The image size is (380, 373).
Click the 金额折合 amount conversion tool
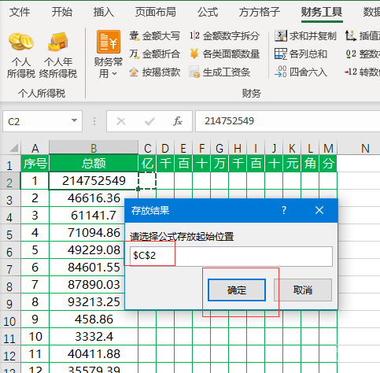tap(155, 54)
